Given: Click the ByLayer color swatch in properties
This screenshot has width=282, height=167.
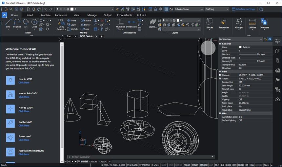Looking at the screenshot, I should point(240,47).
